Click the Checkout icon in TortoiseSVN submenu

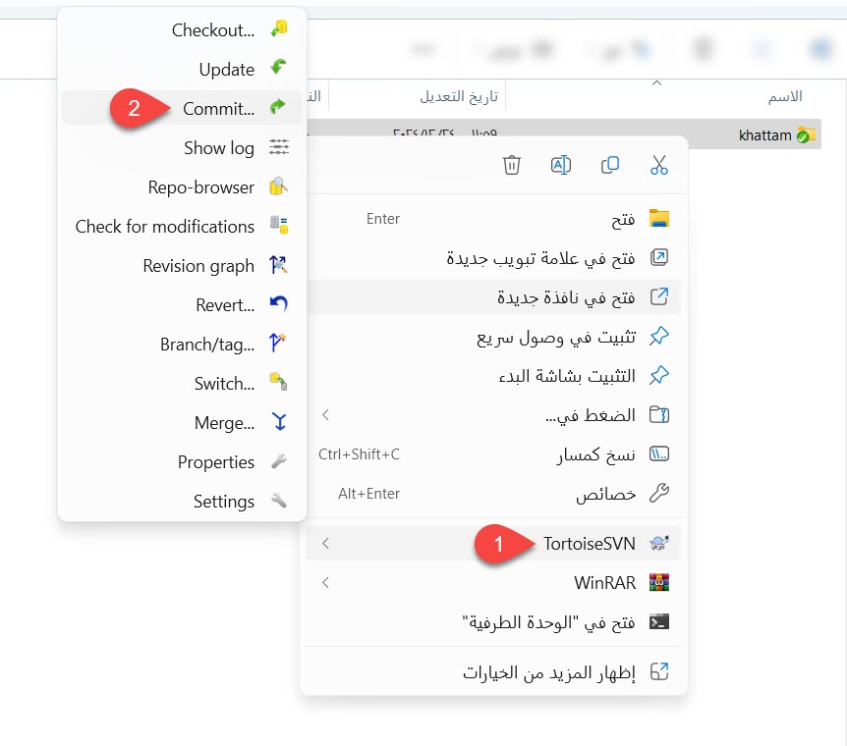(279, 29)
